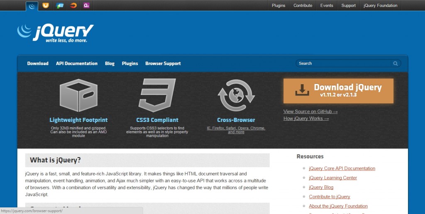The width and height of the screenshot is (425, 214).
Task: Open jQuery Core API Documentation link
Action: click(342, 168)
